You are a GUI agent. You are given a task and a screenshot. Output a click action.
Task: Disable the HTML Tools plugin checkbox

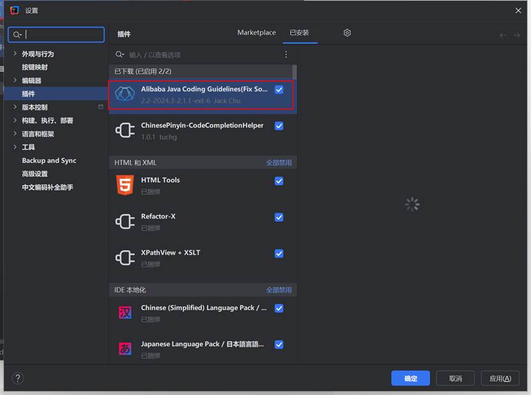(x=279, y=181)
